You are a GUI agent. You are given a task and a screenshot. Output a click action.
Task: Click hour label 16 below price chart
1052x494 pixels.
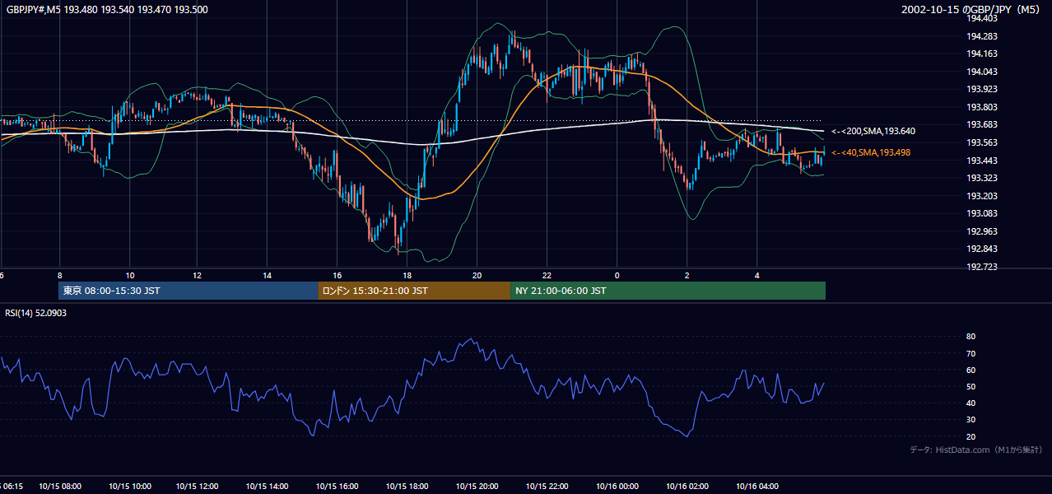[337, 275]
